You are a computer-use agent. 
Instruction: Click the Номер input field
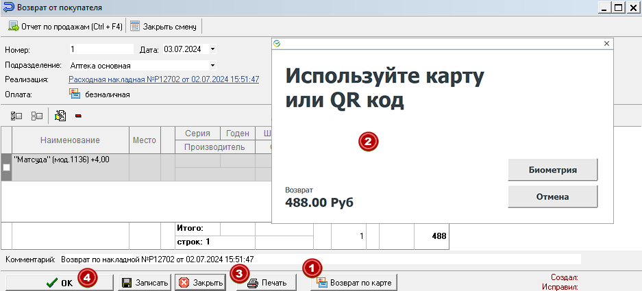click(x=101, y=49)
